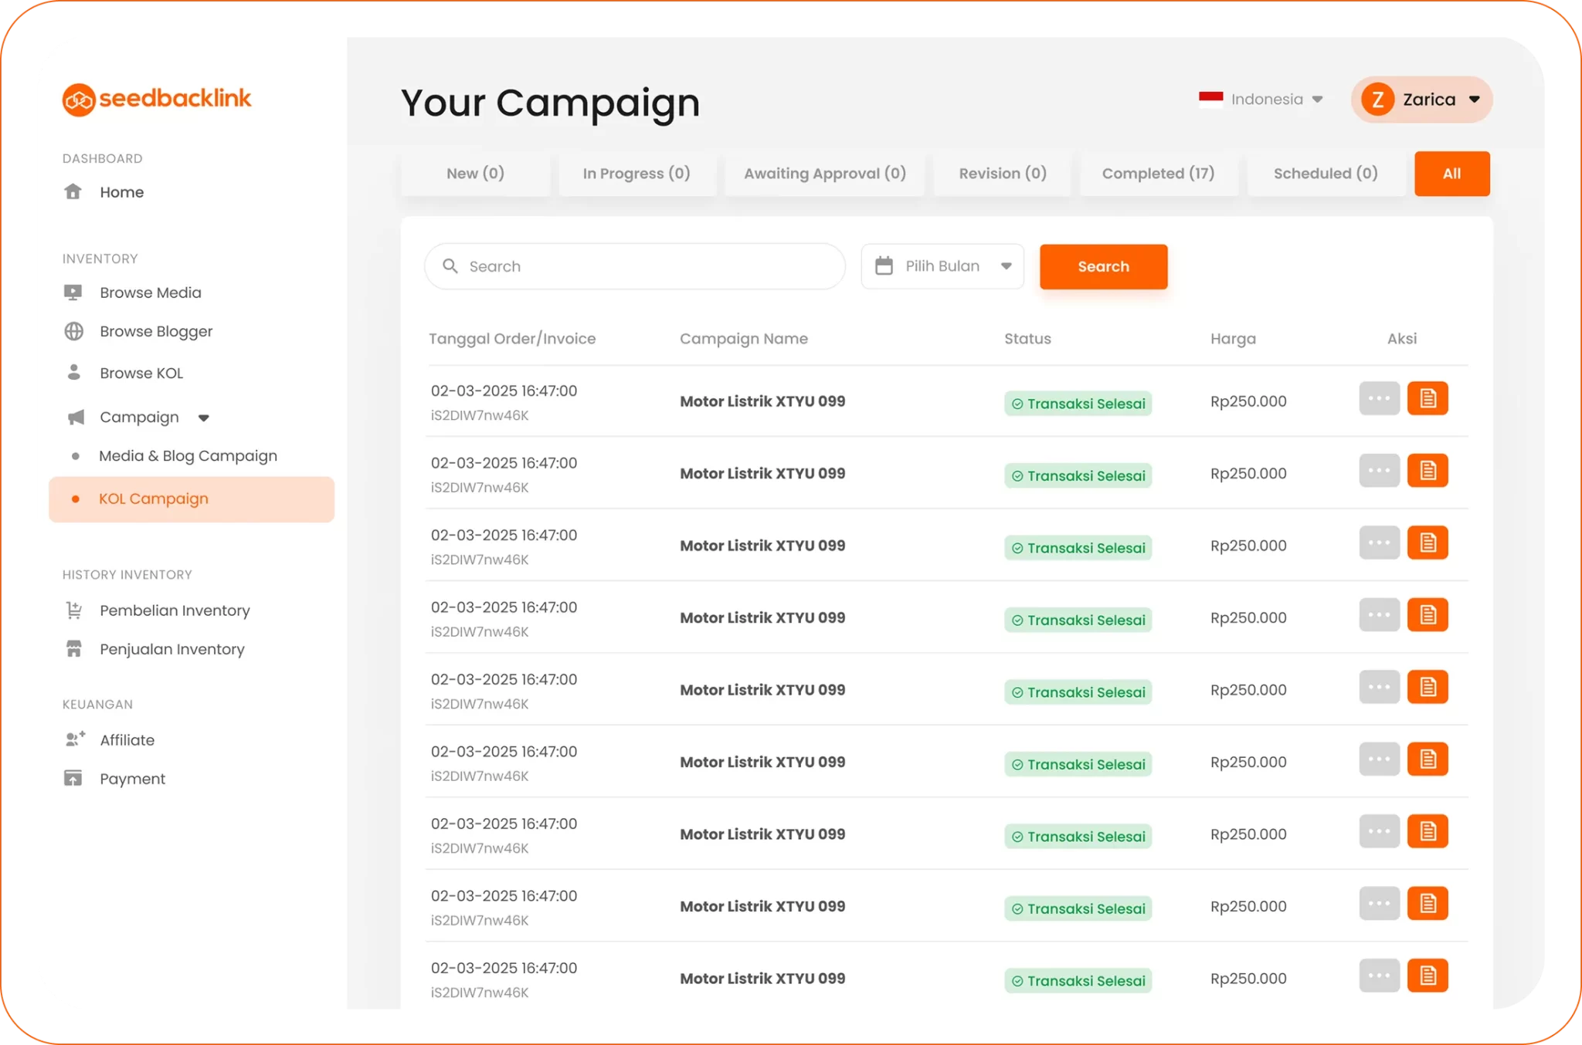This screenshot has width=1582, height=1045.
Task: Click the Browse Blogger globe icon
Action: tap(74, 331)
